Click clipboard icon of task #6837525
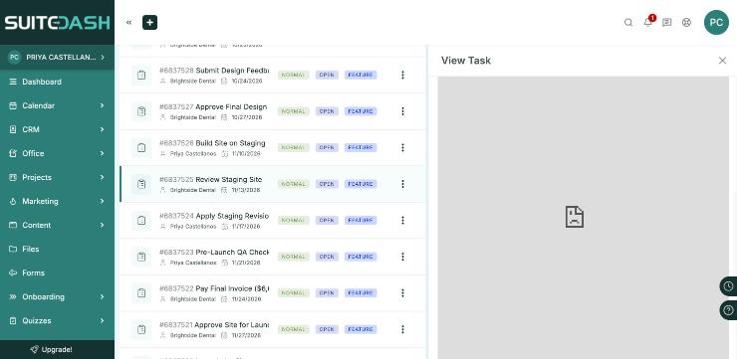 pos(141,184)
